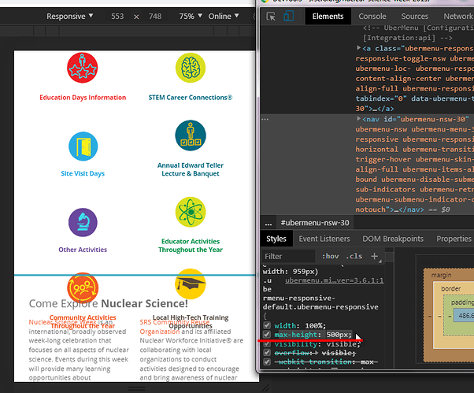The height and width of the screenshot is (393, 474).
Task: Click the Education Days red star icon
Action: click(82, 68)
